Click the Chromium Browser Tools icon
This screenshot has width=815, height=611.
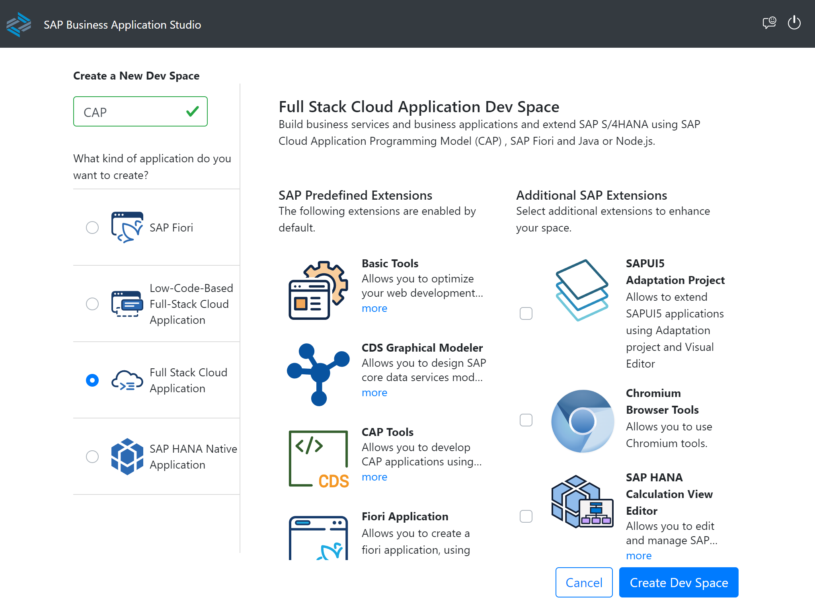coord(582,421)
